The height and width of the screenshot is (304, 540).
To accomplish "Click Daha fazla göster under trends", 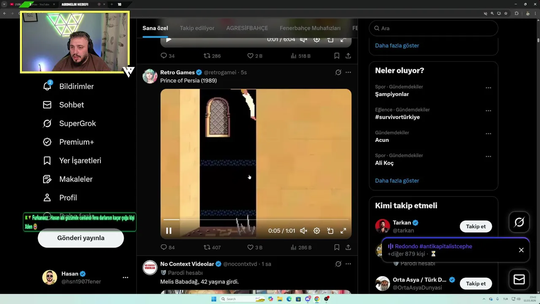I will click(397, 181).
